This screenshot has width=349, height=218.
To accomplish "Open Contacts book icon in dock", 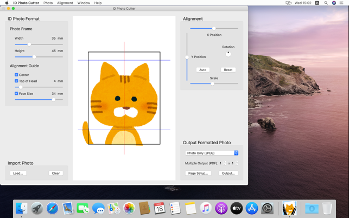I will click(x=144, y=208).
